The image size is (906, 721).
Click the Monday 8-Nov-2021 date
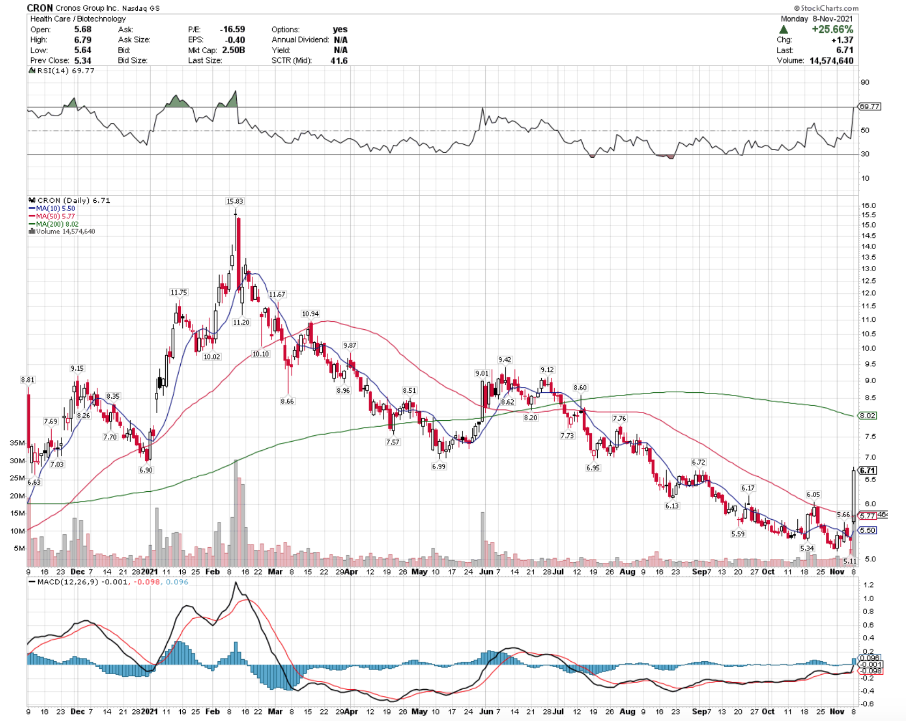(817, 19)
